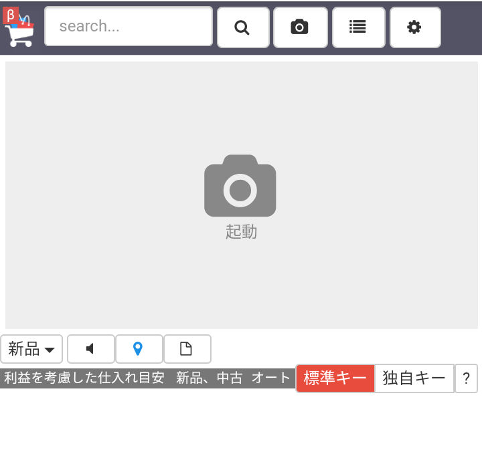Click the shopping cart beta logo
The height and width of the screenshot is (458, 482).
coord(19,27)
